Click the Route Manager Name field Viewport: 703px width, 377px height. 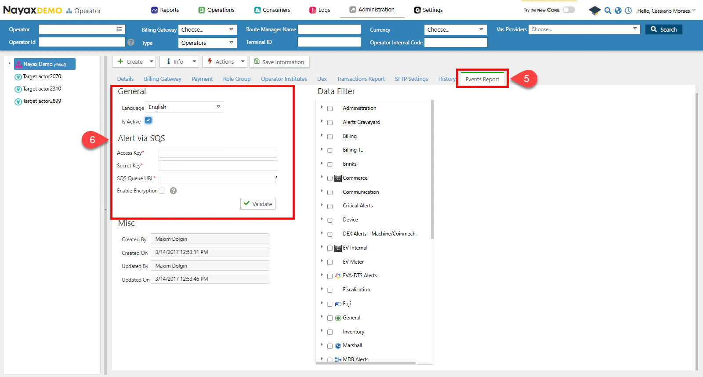(329, 29)
